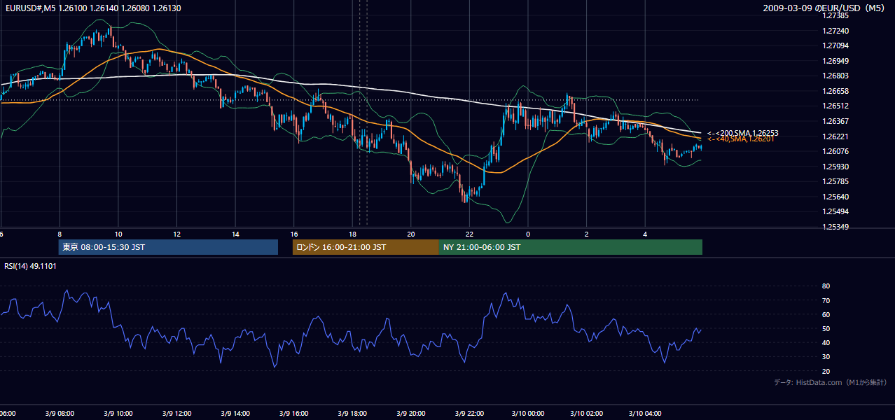Click hour label 8 under the price chart

click(60, 234)
